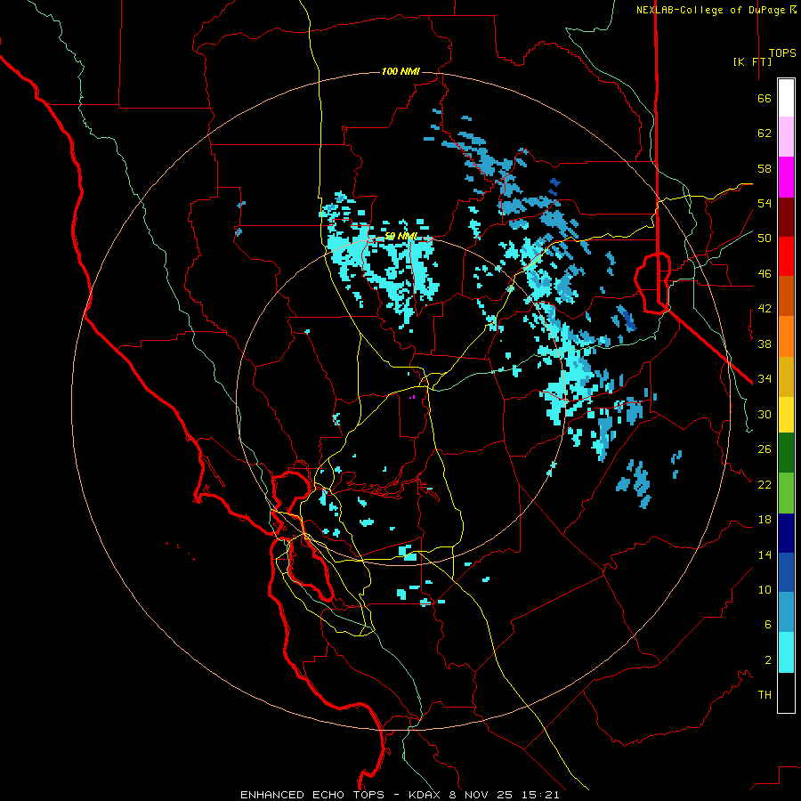Click the cyan legend swatch
This screenshot has height=801, width=801.
(x=786, y=652)
